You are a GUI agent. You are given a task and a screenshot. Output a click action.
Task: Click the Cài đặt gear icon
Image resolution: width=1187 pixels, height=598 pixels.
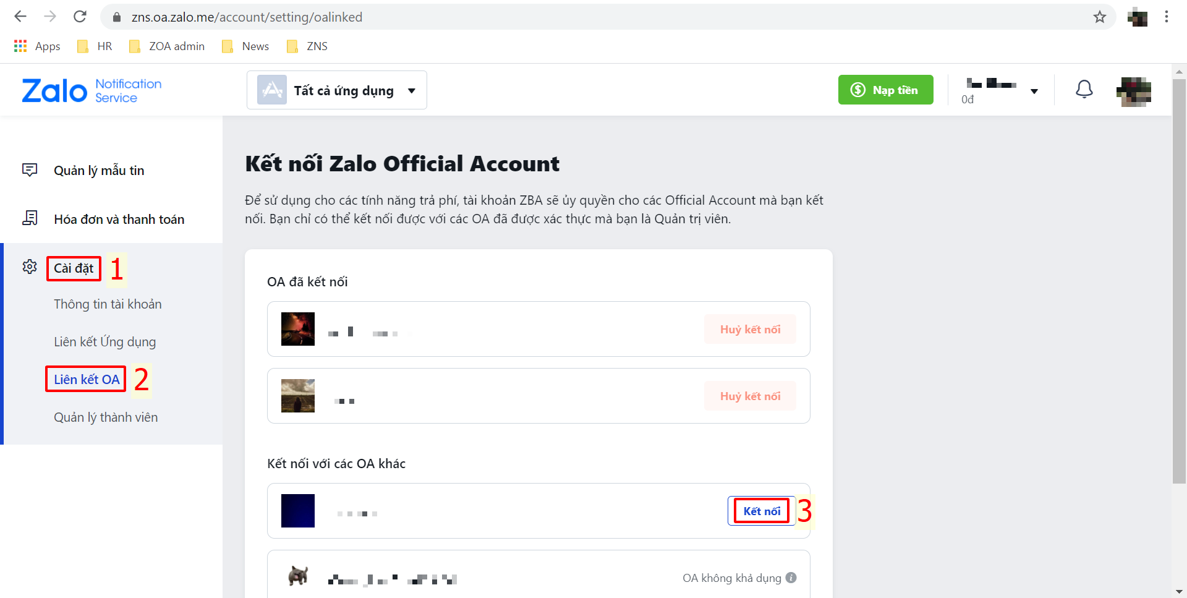tap(30, 267)
